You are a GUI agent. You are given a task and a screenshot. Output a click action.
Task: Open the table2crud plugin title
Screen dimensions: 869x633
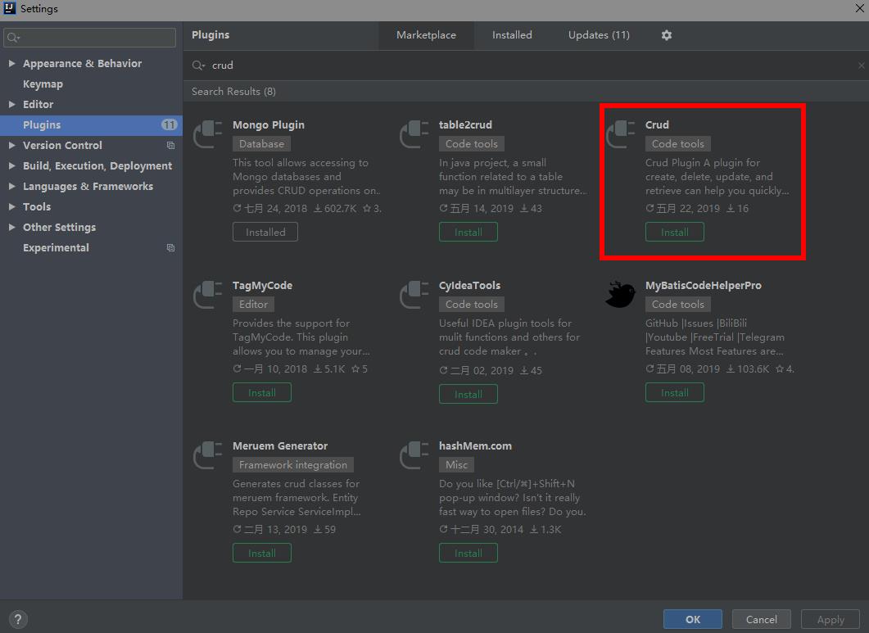click(x=465, y=124)
